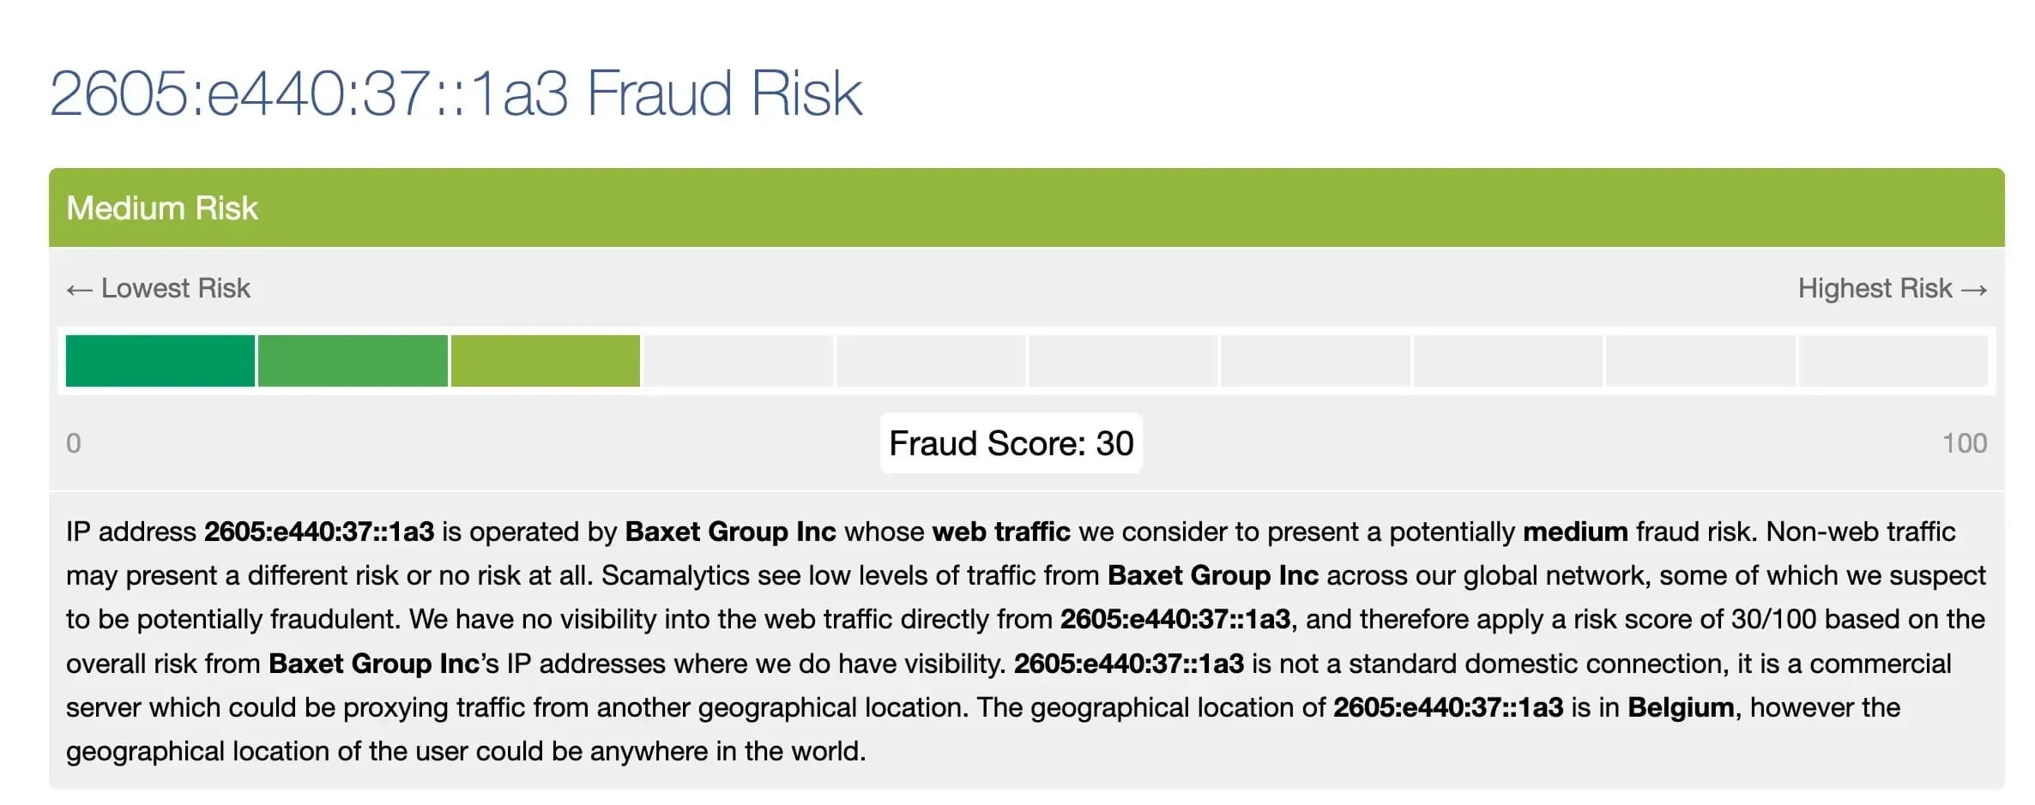The width and height of the screenshot is (2035, 805).
Task: Select the first dark green risk segment
Action: pyautogui.click(x=160, y=361)
